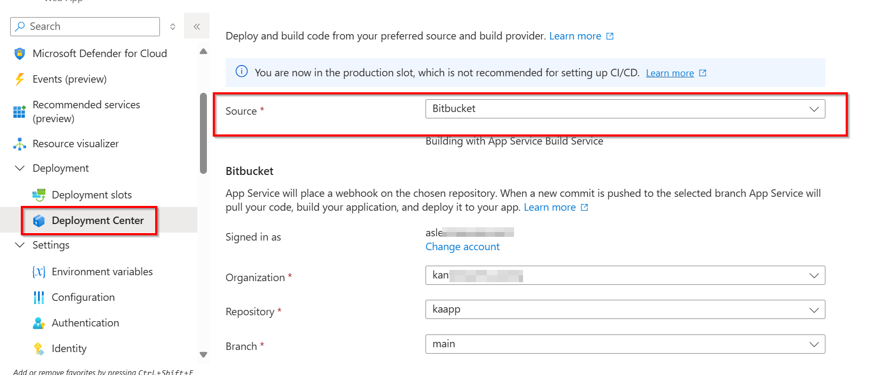Click the Authentication person icon
The height and width of the screenshot is (375, 883).
click(x=39, y=323)
